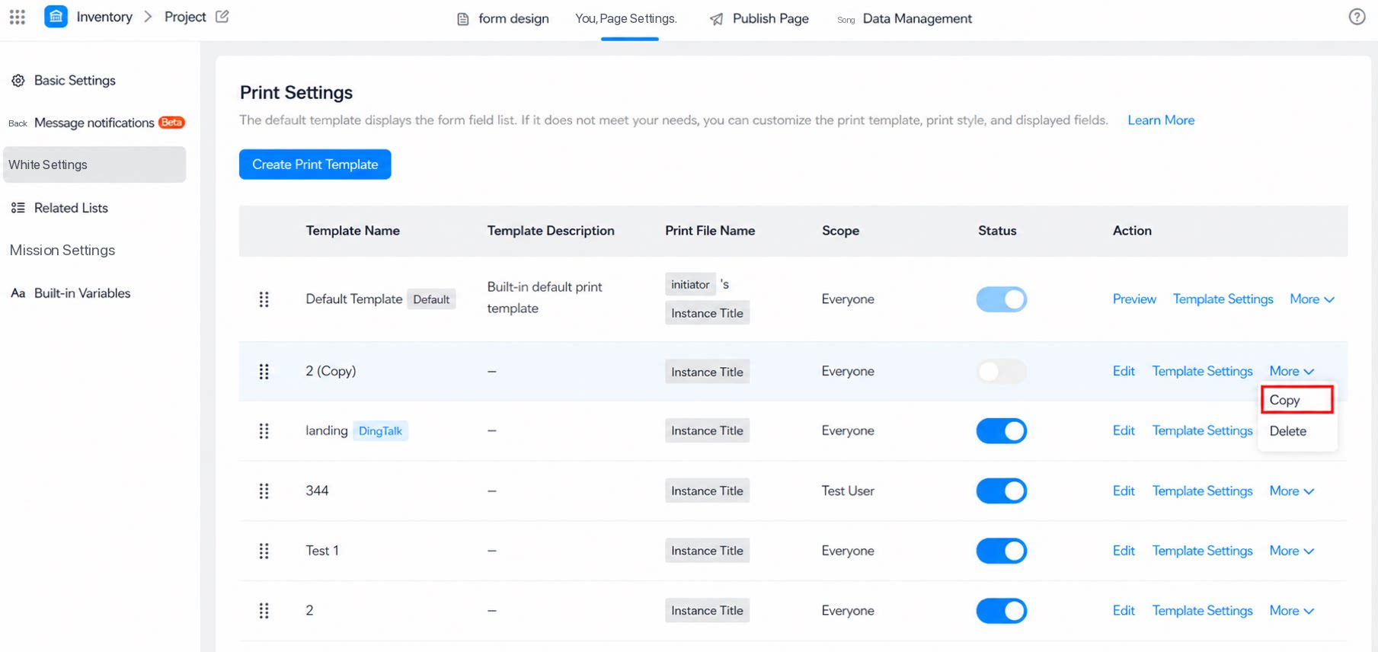Viewport: 1378px width, 652px height.
Task: Open the Learn More link
Action: click(1161, 120)
